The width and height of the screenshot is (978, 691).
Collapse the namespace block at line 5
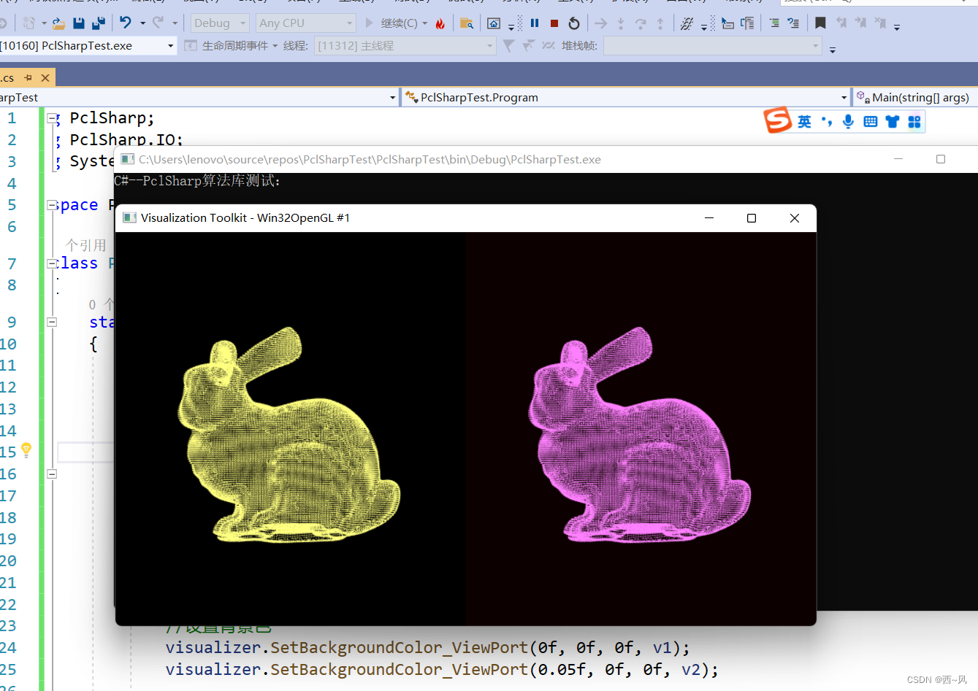[52, 206]
